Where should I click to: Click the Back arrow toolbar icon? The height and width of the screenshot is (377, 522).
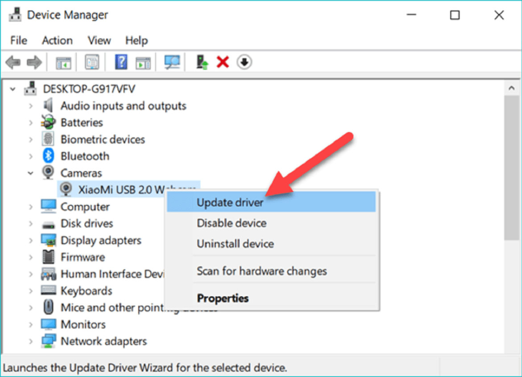13,62
